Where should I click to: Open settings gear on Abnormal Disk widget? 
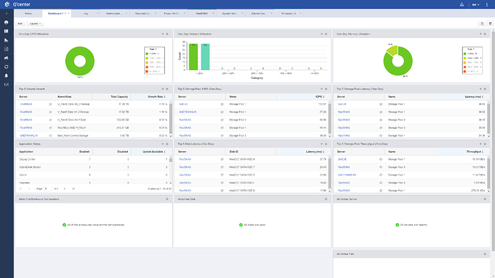pyautogui.click(x=326, y=199)
